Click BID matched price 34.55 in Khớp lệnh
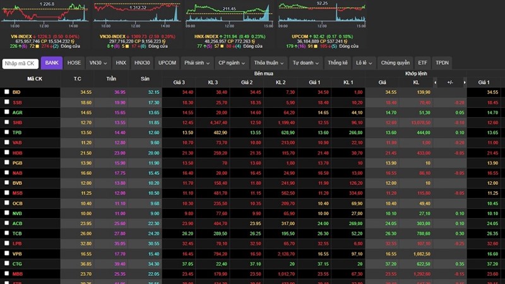 tap(391, 92)
